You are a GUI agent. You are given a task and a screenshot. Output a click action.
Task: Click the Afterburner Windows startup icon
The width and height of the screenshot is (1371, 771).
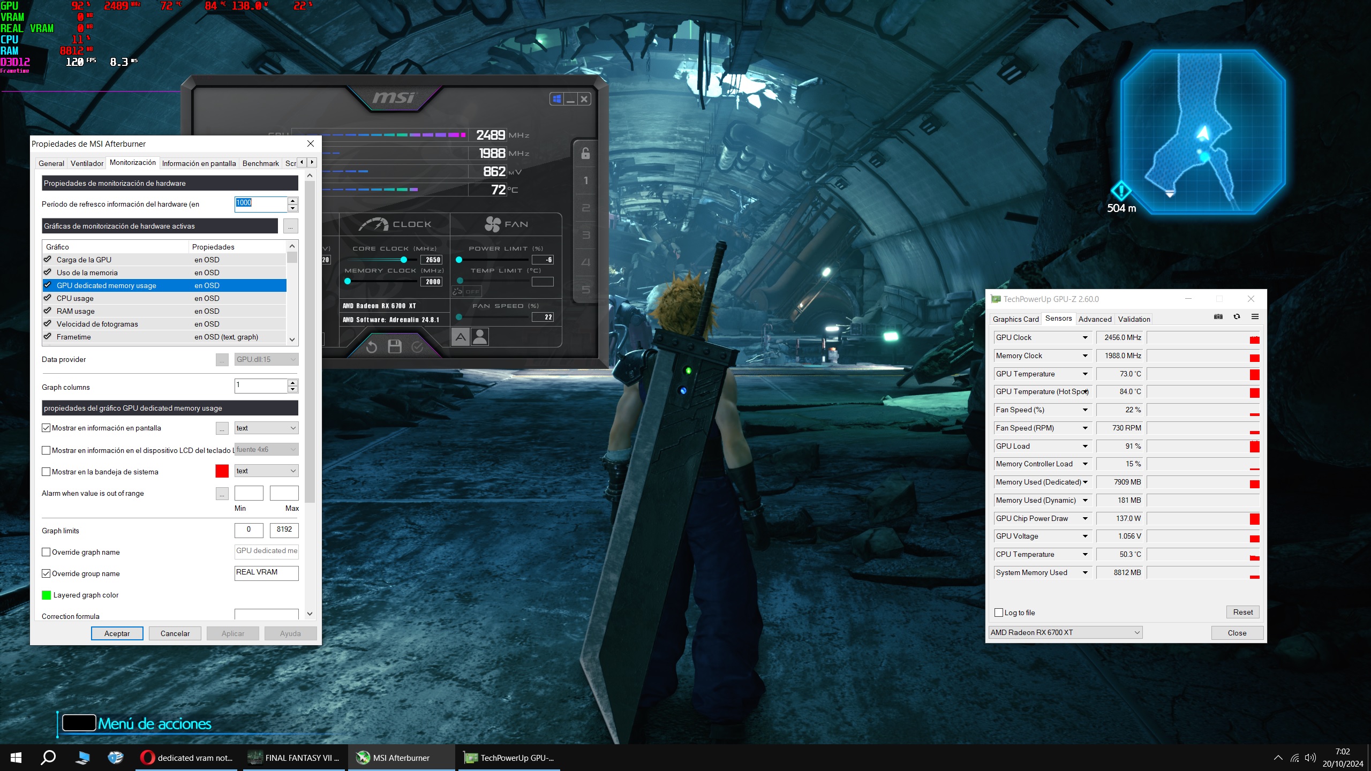[557, 99]
